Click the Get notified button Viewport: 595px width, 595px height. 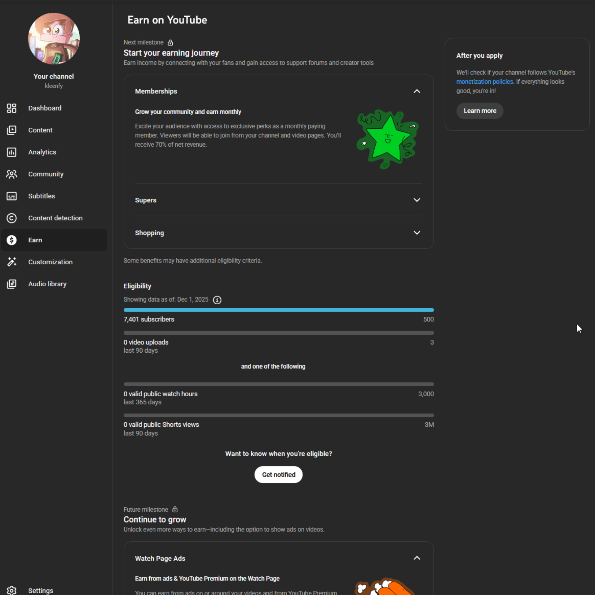(x=278, y=474)
